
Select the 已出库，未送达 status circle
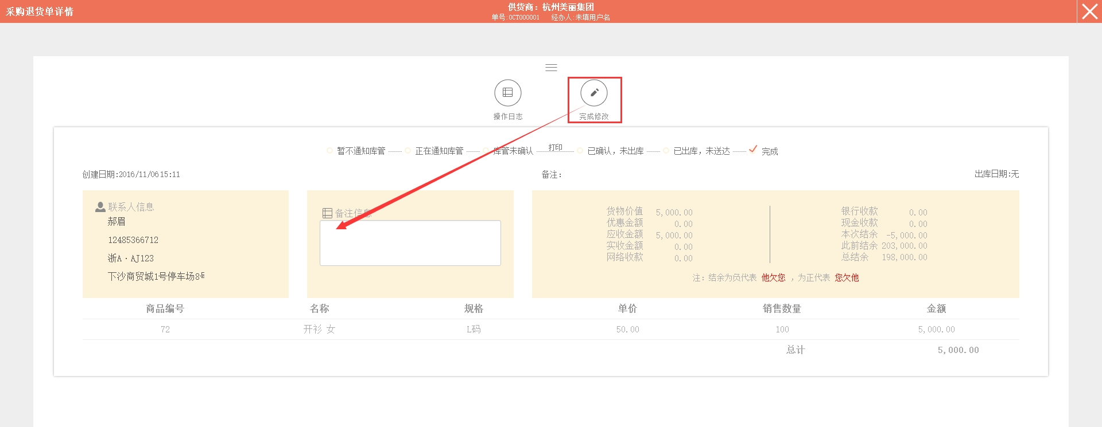click(666, 151)
